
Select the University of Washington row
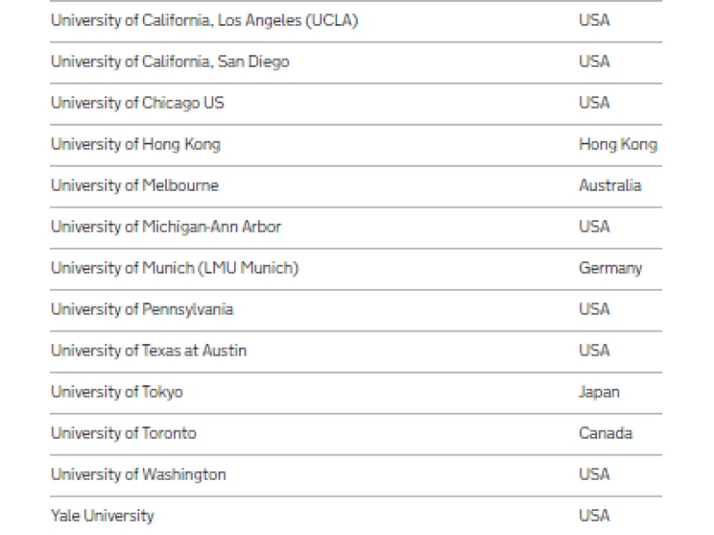point(138,474)
